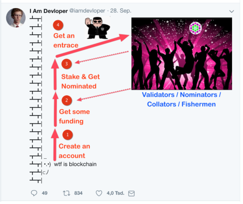
Task: Click the red number 3 circle
Action: point(67,64)
